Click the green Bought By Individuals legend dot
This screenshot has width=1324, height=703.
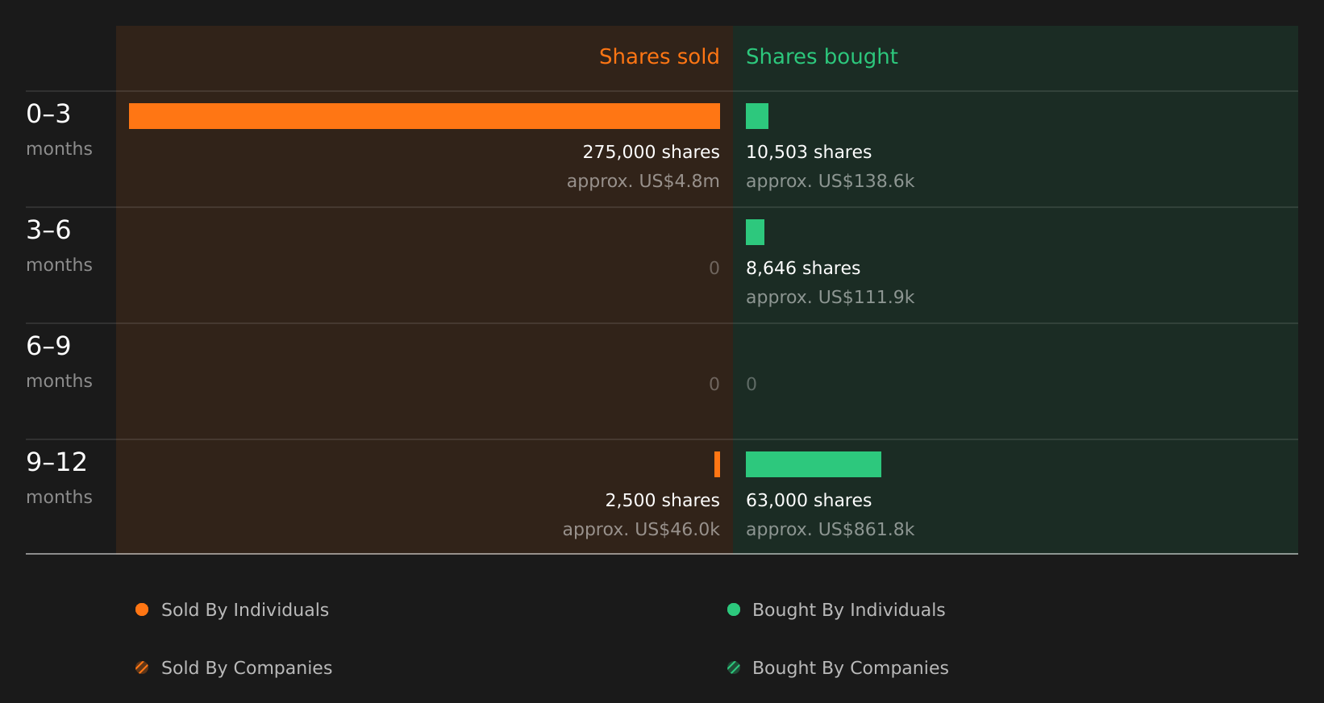point(734,609)
